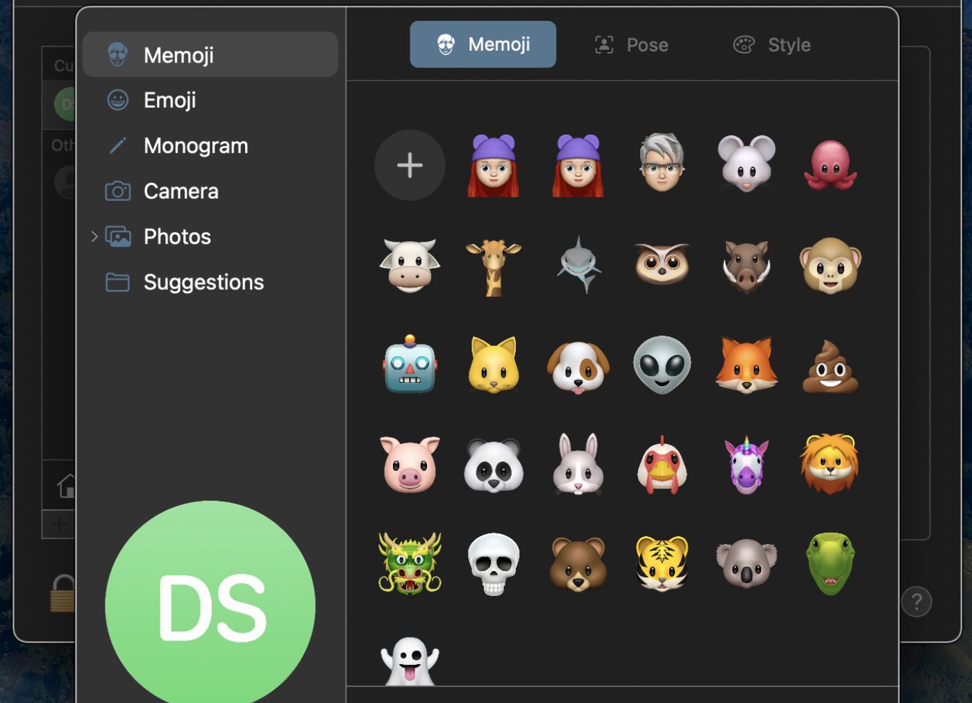This screenshot has height=703, width=972.
Task: Pick the alien Memoji
Action: point(662,365)
